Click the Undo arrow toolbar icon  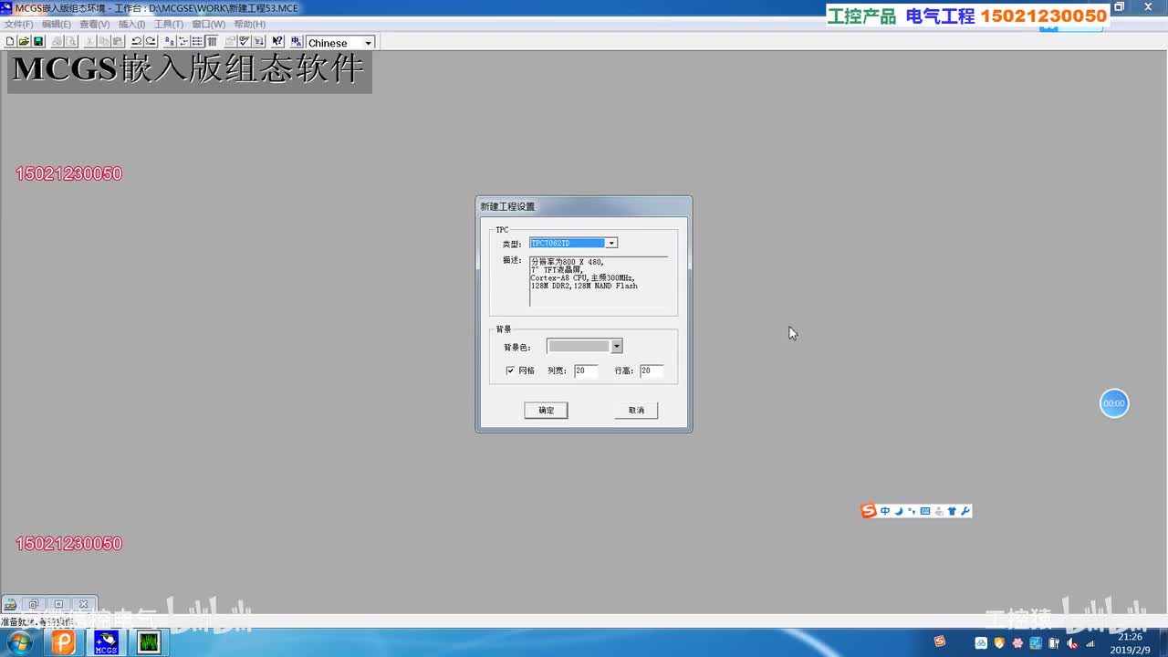point(137,42)
